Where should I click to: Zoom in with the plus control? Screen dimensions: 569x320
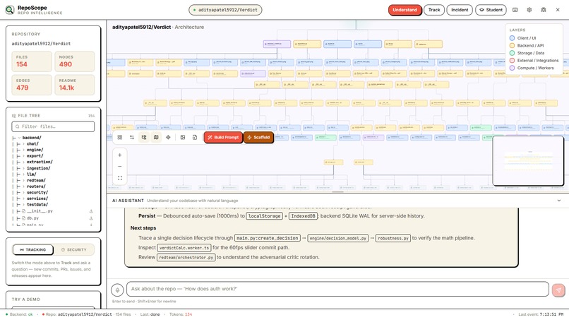[120, 155]
